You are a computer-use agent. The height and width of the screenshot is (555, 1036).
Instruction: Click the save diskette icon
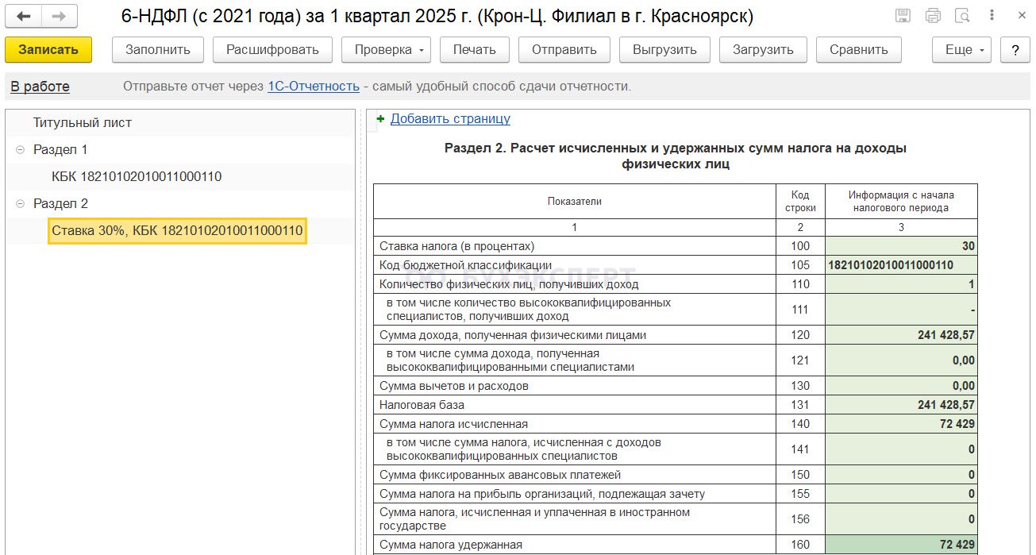click(x=903, y=16)
